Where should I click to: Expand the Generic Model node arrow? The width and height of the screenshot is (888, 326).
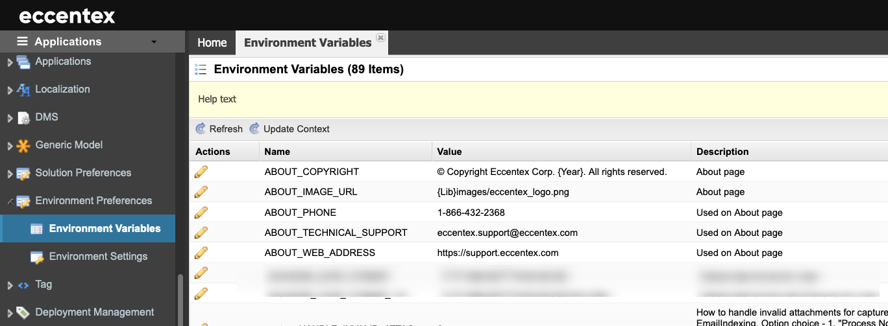point(10,146)
